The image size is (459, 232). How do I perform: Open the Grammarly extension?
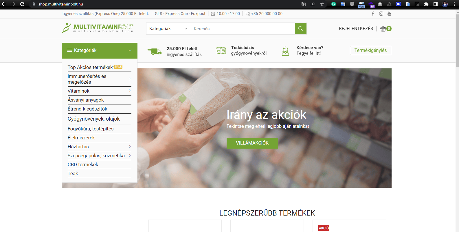pyautogui.click(x=334, y=4)
